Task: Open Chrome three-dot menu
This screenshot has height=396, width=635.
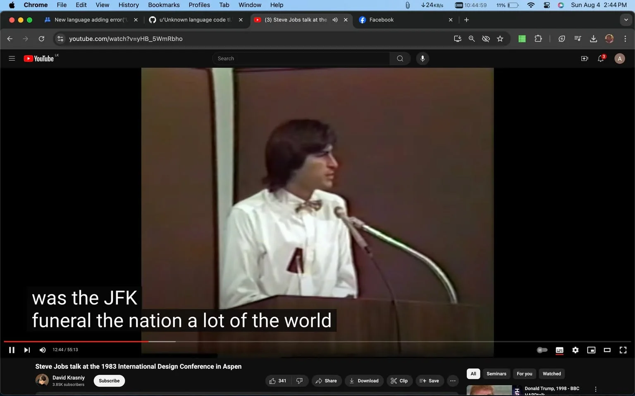Action: pyautogui.click(x=625, y=39)
